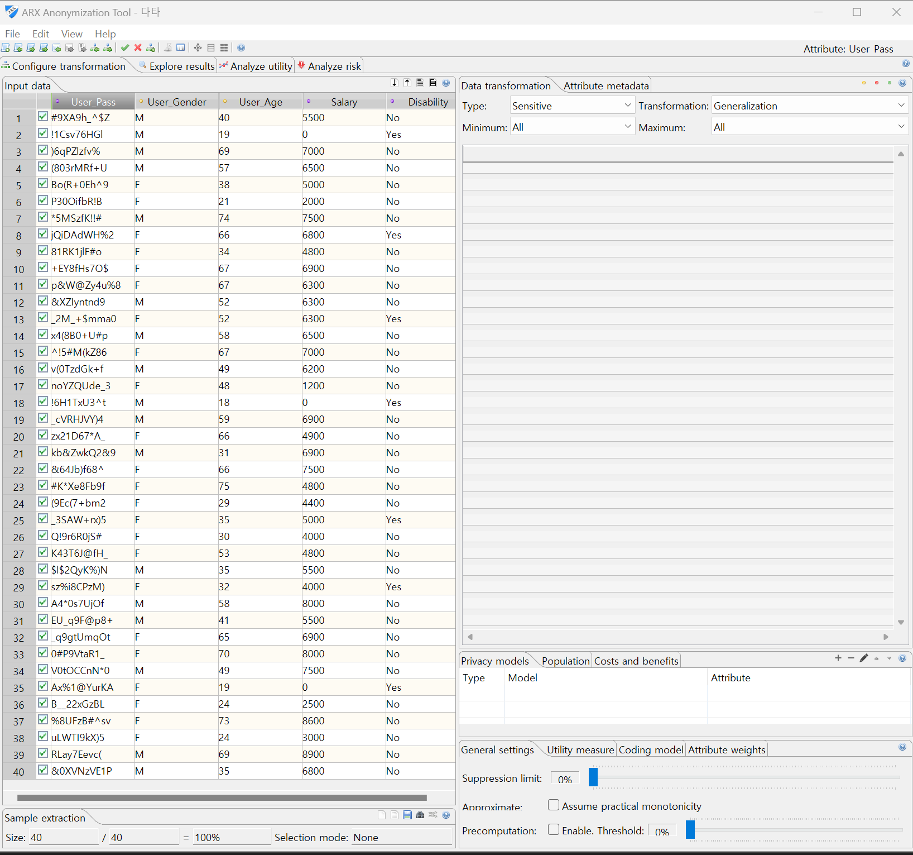Open the Type dropdown showing Sensitive
Image resolution: width=913 pixels, height=855 pixels.
point(573,106)
